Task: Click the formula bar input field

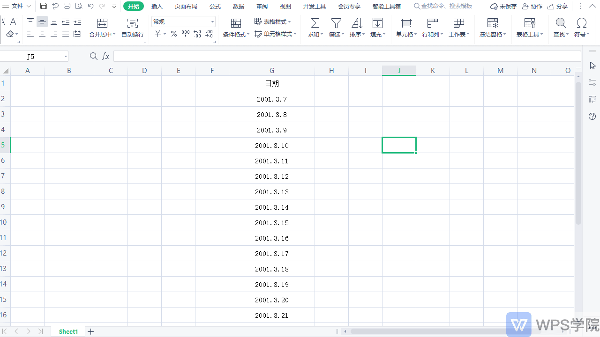Action: [x=347, y=57]
